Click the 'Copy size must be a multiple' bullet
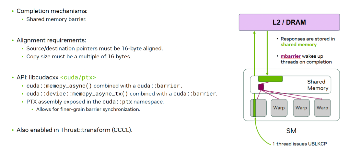The image size is (350, 151). click(79, 57)
